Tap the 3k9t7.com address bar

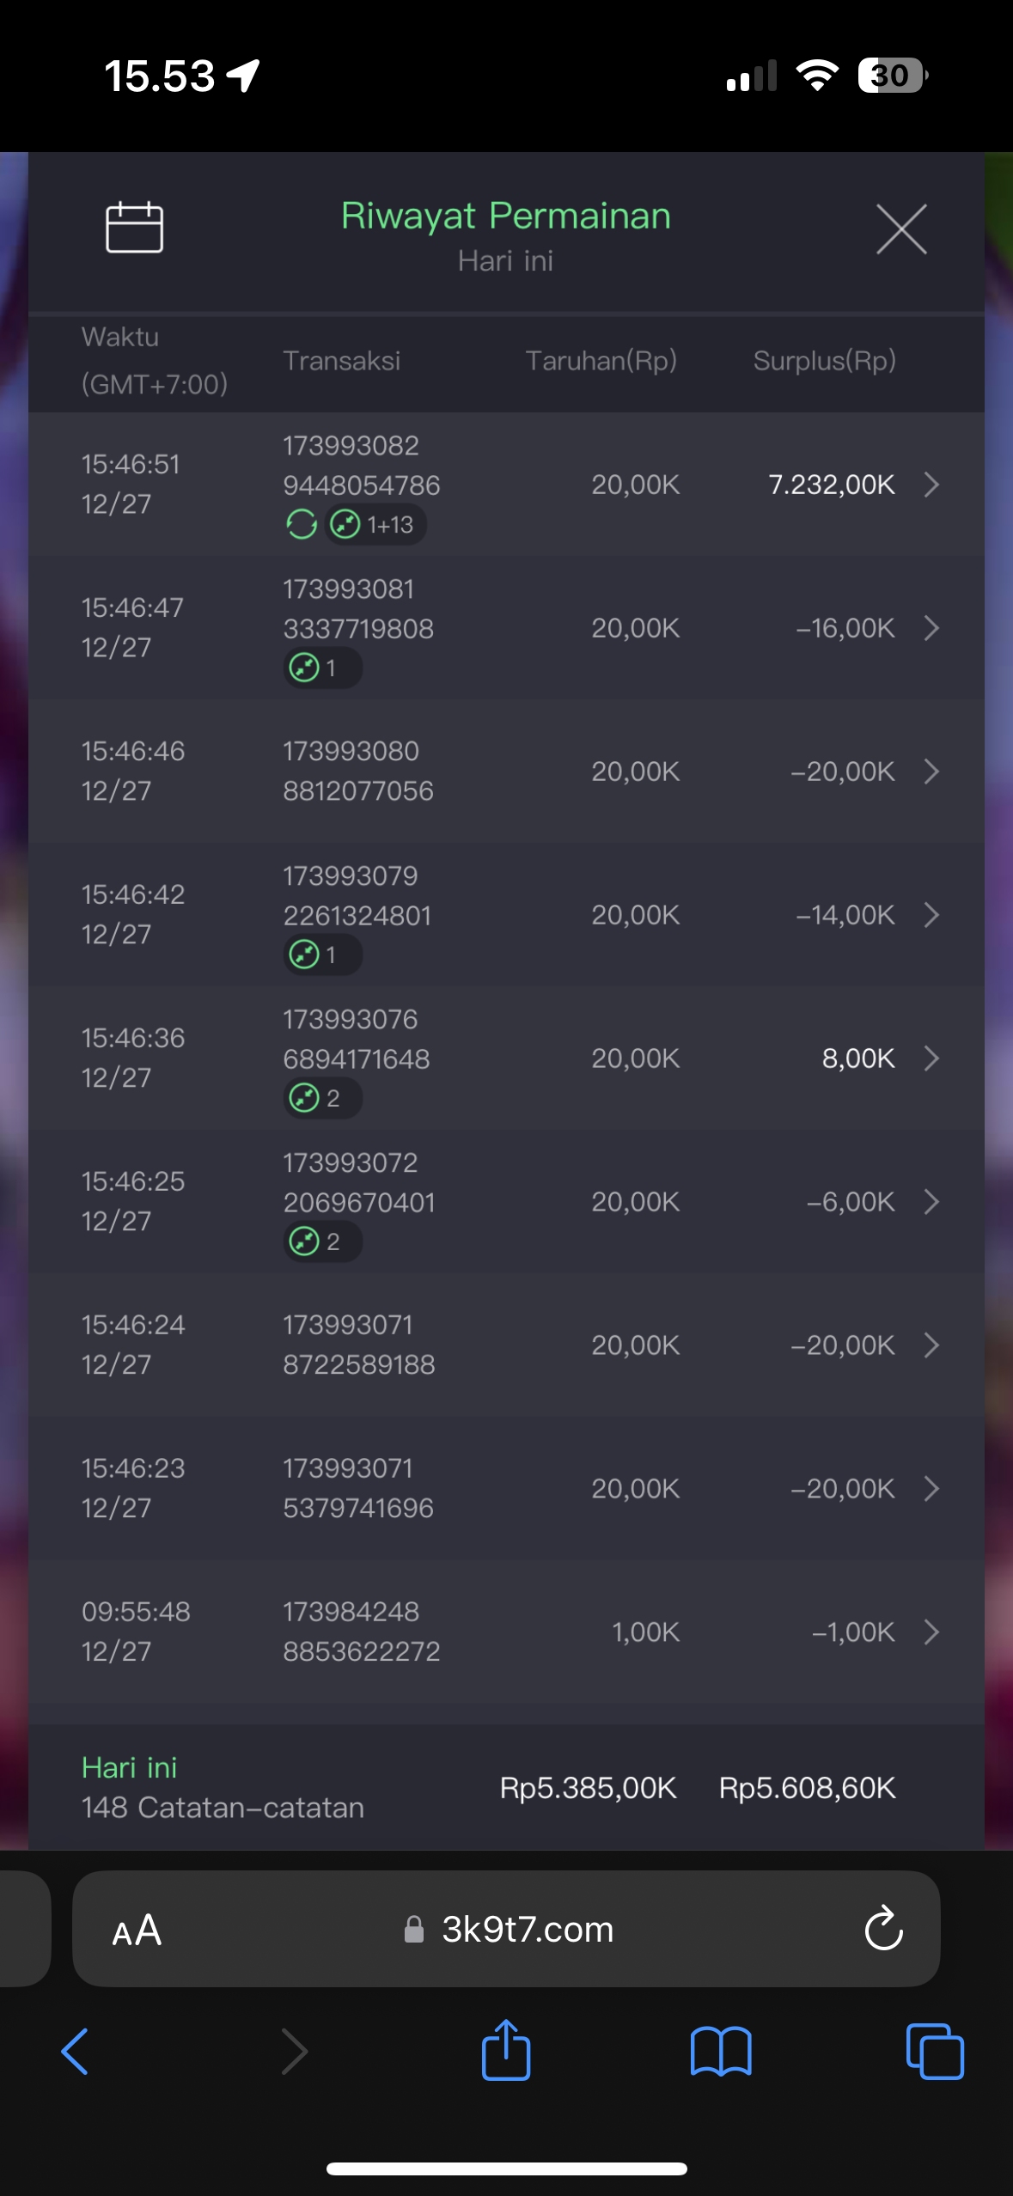[527, 1930]
